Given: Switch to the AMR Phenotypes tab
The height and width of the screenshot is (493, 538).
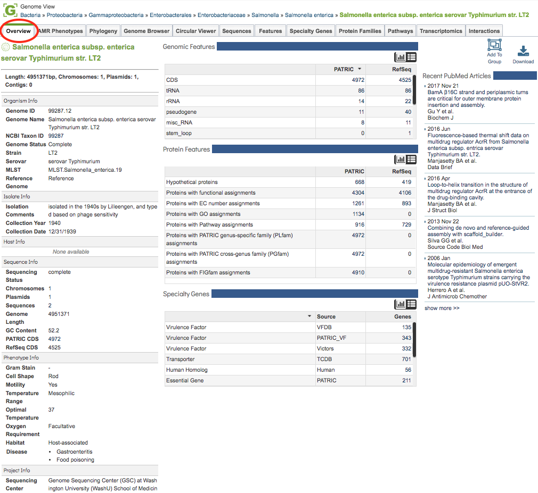Looking at the screenshot, I should (60, 31).
